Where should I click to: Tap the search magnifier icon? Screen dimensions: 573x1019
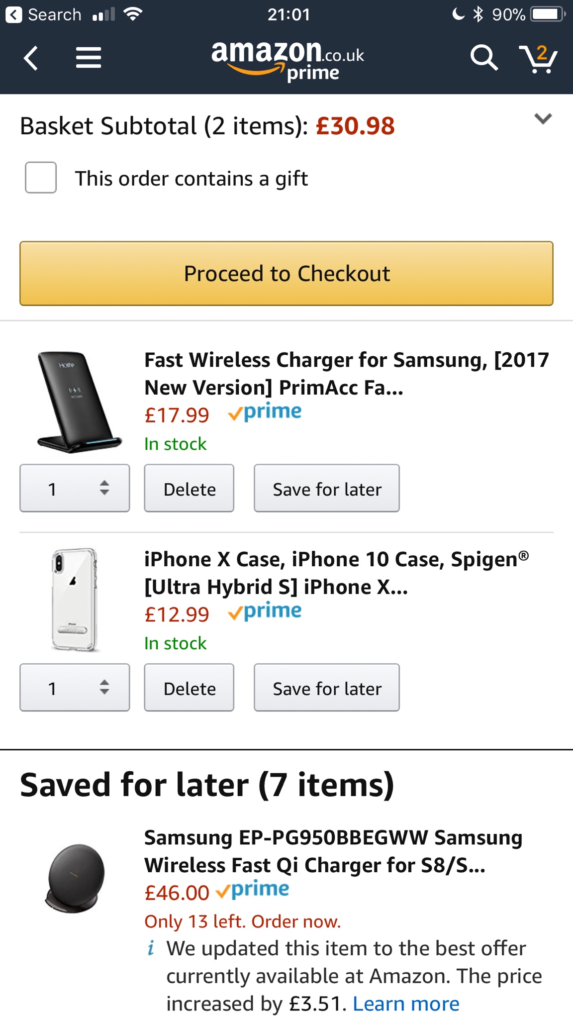coord(483,58)
